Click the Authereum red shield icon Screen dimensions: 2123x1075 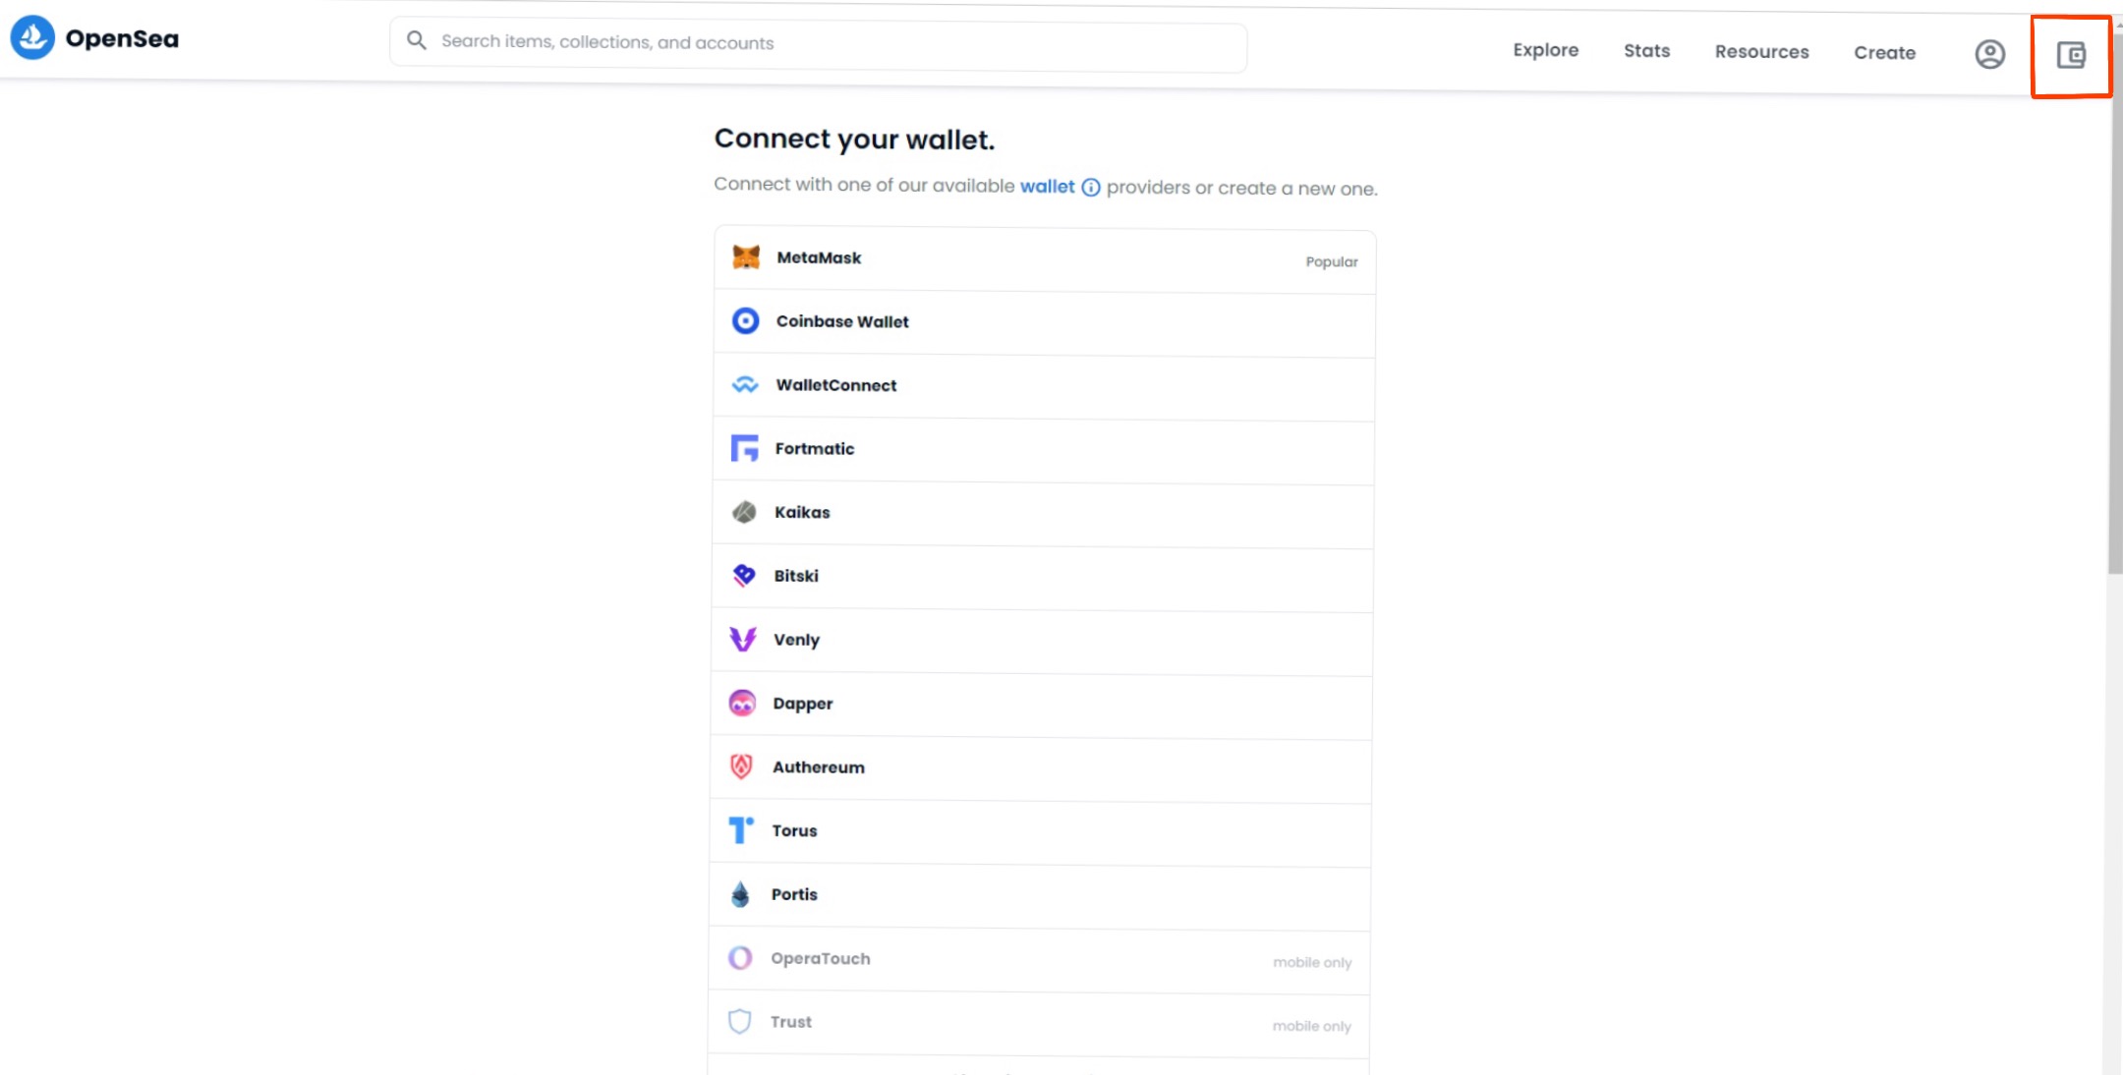point(741,766)
